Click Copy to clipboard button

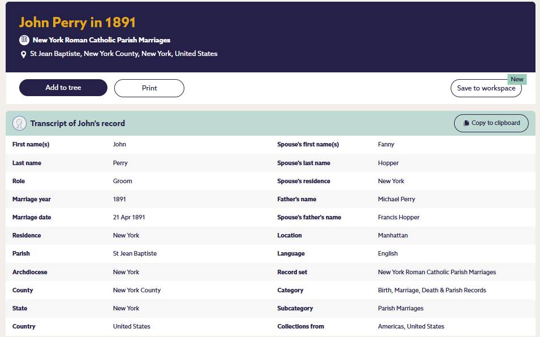pos(491,123)
